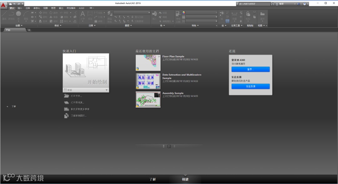Click the Table tool icon
The height and width of the screenshot is (184, 338).
pos(96,21)
